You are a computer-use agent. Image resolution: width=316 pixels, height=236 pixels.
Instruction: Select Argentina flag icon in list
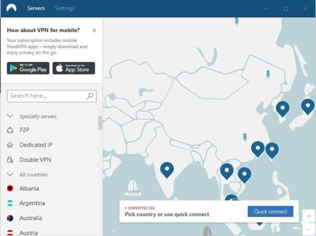[x=10, y=203]
